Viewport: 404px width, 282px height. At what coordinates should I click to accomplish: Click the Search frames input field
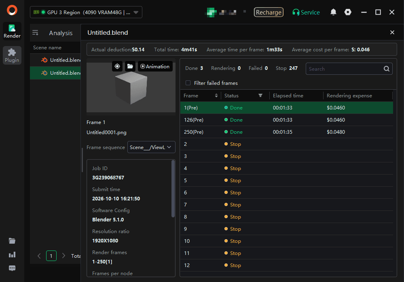click(349, 69)
